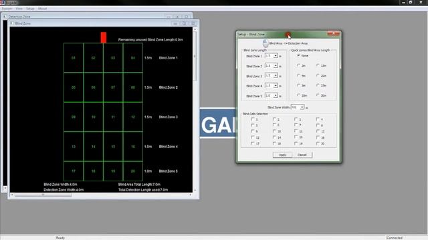Click the Detection Zone window title bar

click(97, 17)
